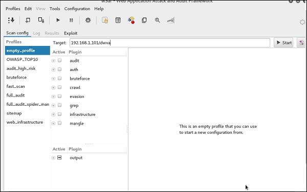Click the scan wizard icon in toolbar

click(x=11, y=20)
